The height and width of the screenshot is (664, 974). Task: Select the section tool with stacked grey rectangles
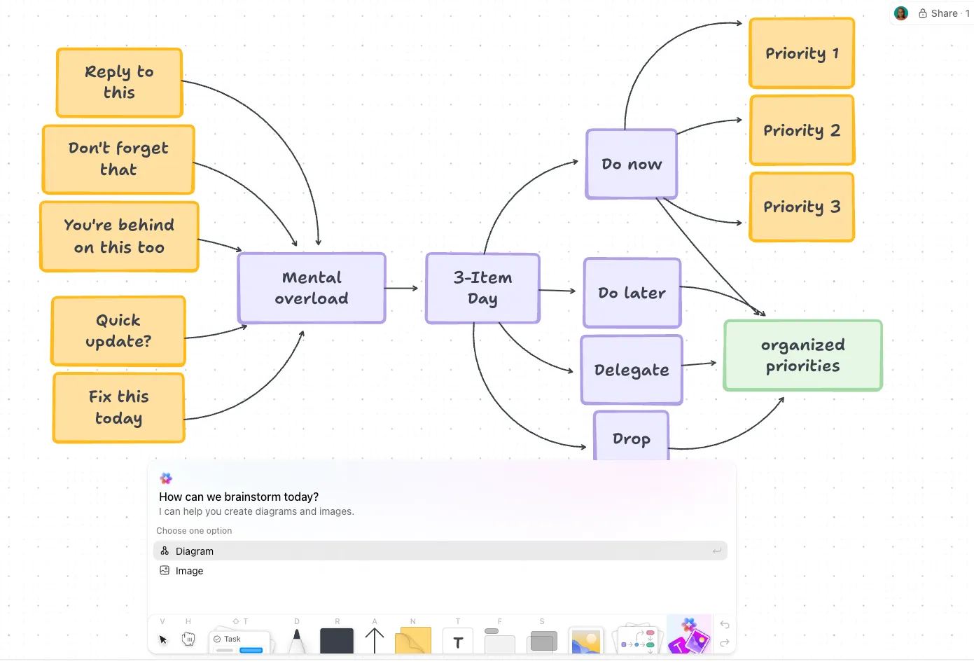click(x=543, y=641)
